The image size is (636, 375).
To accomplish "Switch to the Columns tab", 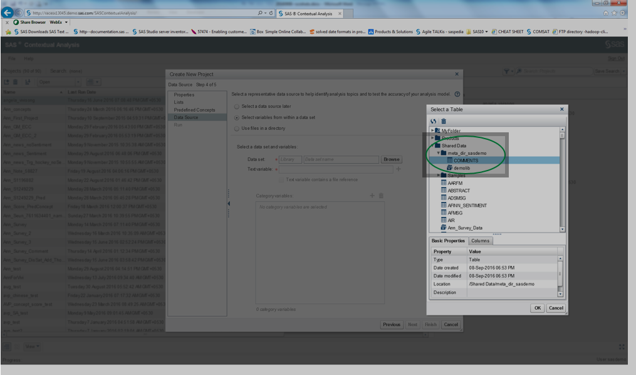I will click(x=480, y=241).
